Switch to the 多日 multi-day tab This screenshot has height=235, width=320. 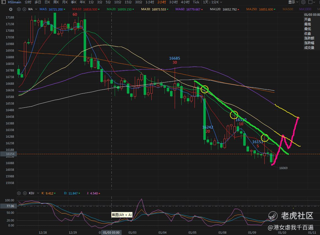[38, 2]
